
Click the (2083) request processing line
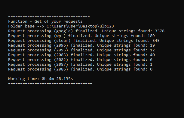81,55
